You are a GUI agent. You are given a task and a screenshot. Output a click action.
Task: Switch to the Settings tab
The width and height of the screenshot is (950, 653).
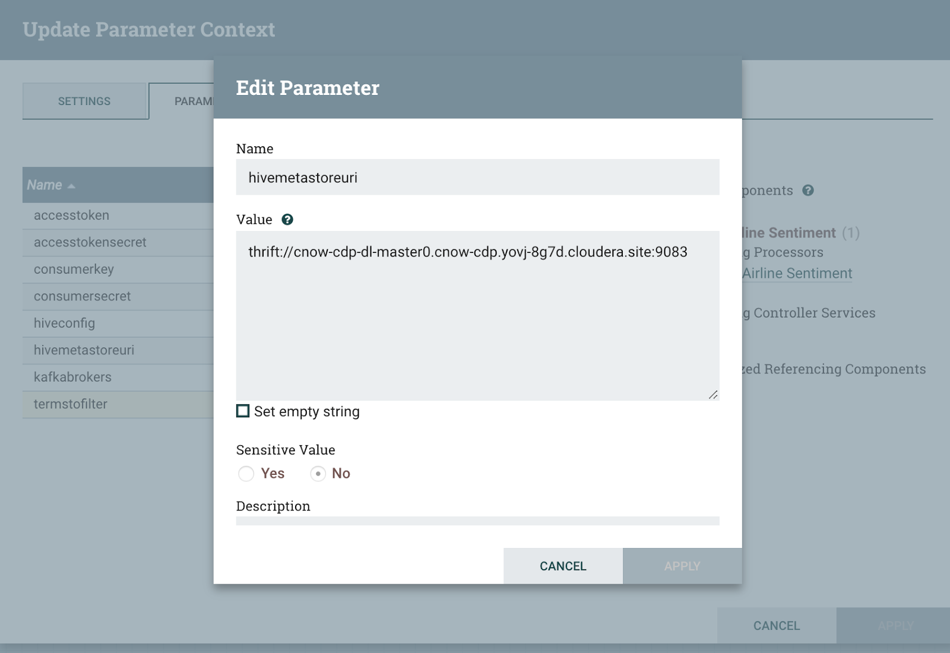click(x=84, y=101)
